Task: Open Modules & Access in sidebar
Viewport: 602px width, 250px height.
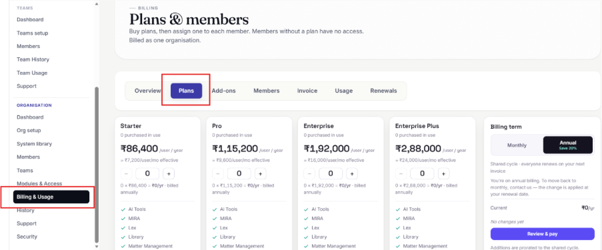Action: coord(39,183)
